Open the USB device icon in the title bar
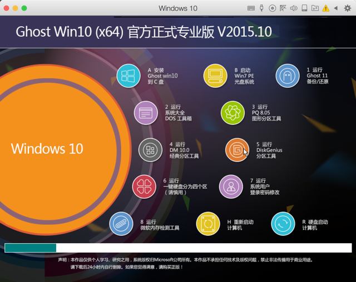 pos(261,8)
